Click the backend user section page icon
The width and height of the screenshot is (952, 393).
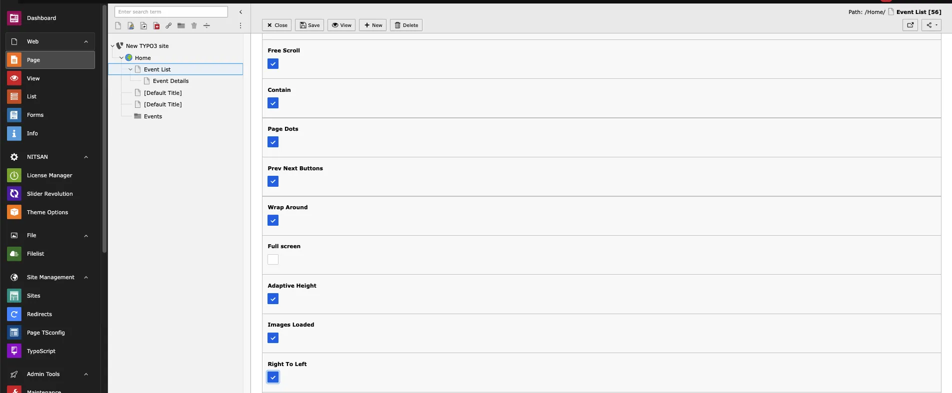(x=130, y=25)
